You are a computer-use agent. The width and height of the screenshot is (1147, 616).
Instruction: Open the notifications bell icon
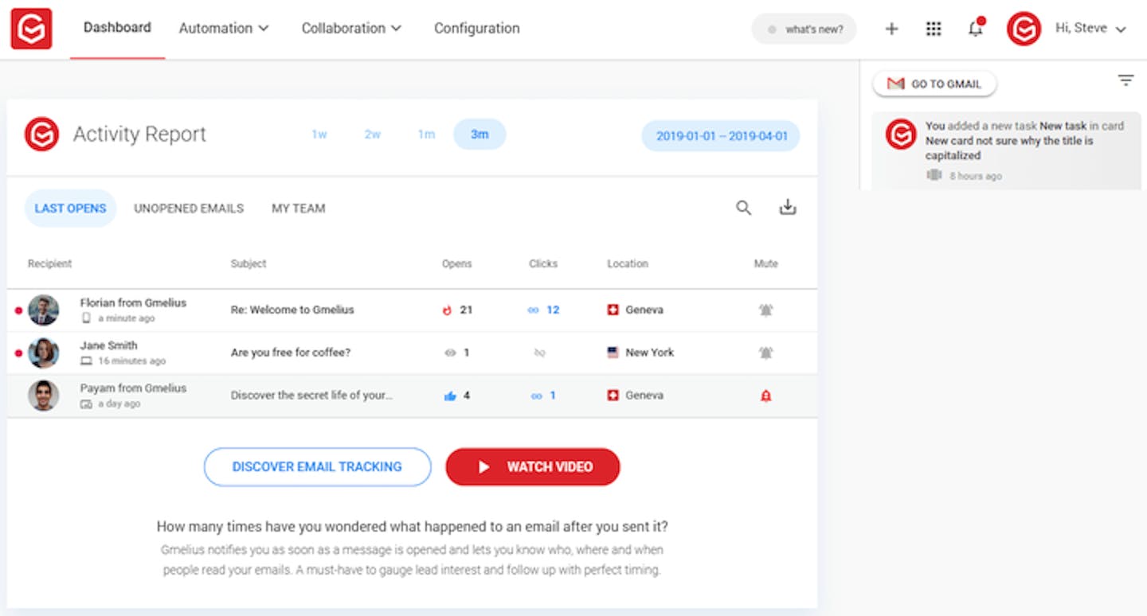coord(975,29)
